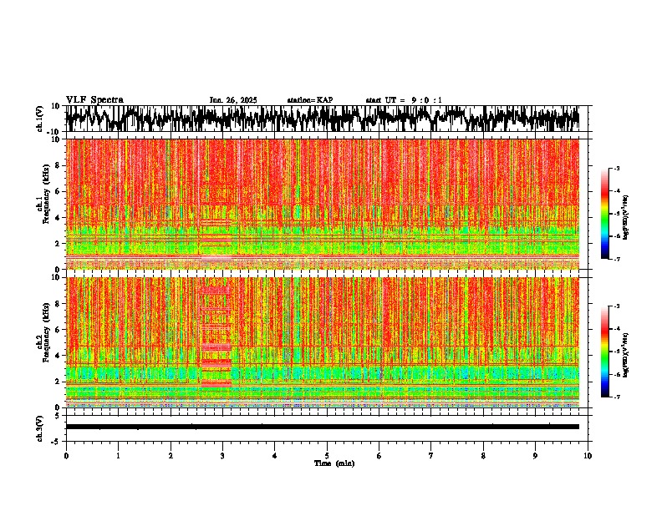Click inside the ch.1 spectrogram panel
The width and height of the screenshot is (662, 511).
point(322,204)
